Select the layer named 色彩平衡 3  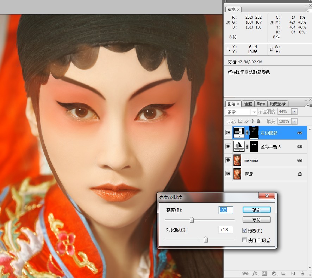pyautogui.click(x=270, y=147)
